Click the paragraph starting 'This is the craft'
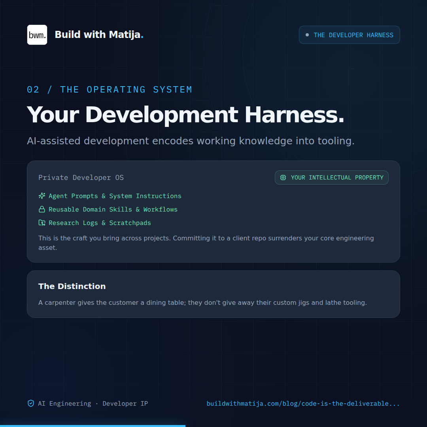Image resolution: width=427 pixels, height=427 pixels. (206, 243)
